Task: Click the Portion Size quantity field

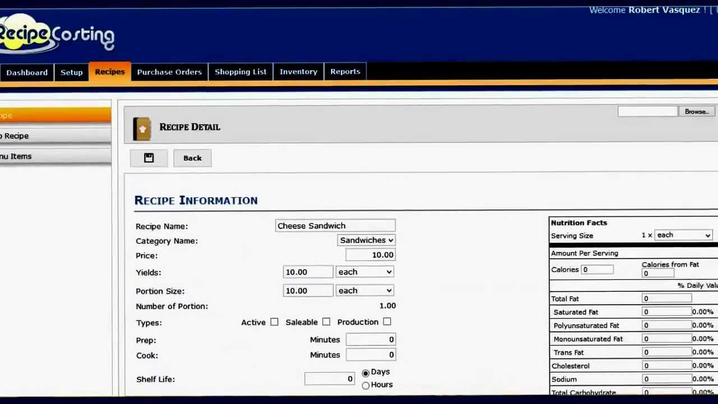Action: click(308, 291)
